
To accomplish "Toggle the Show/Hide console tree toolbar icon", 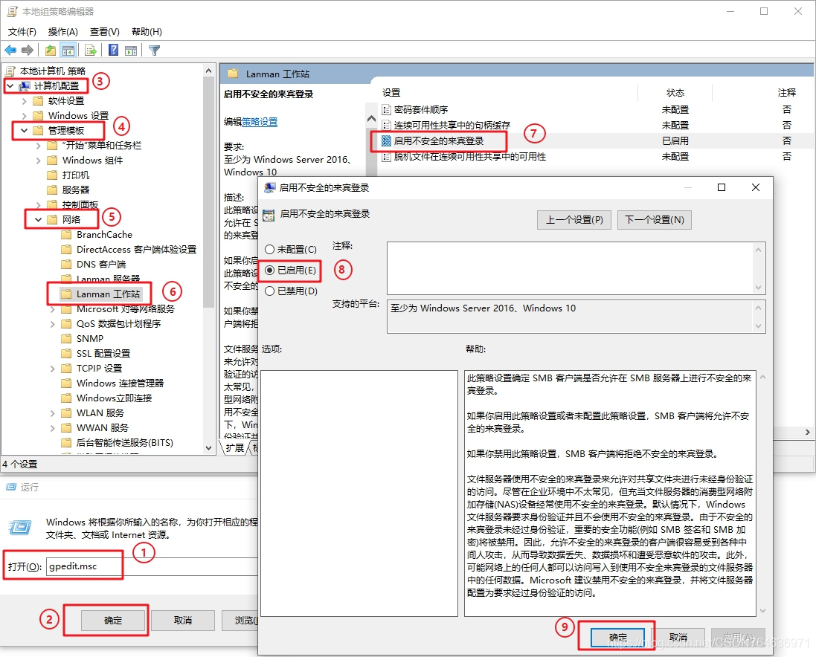I will 68,50.
